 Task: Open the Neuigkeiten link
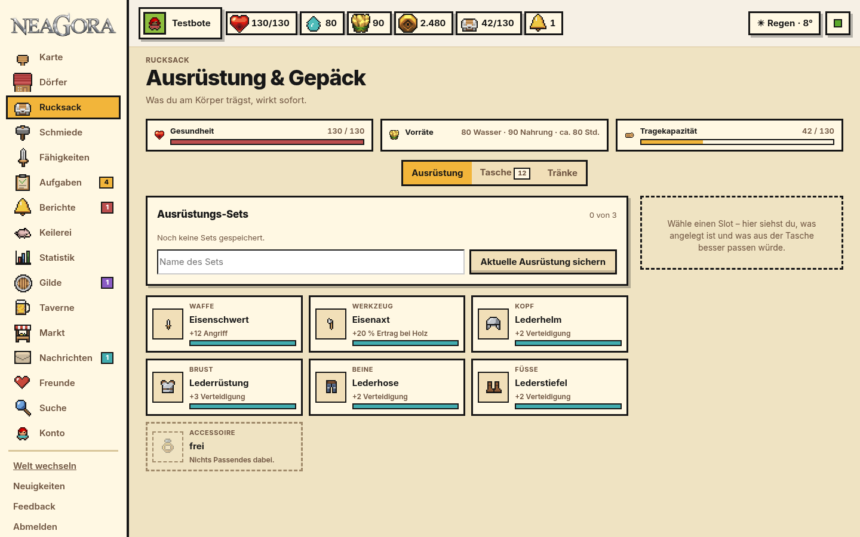(39, 486)
